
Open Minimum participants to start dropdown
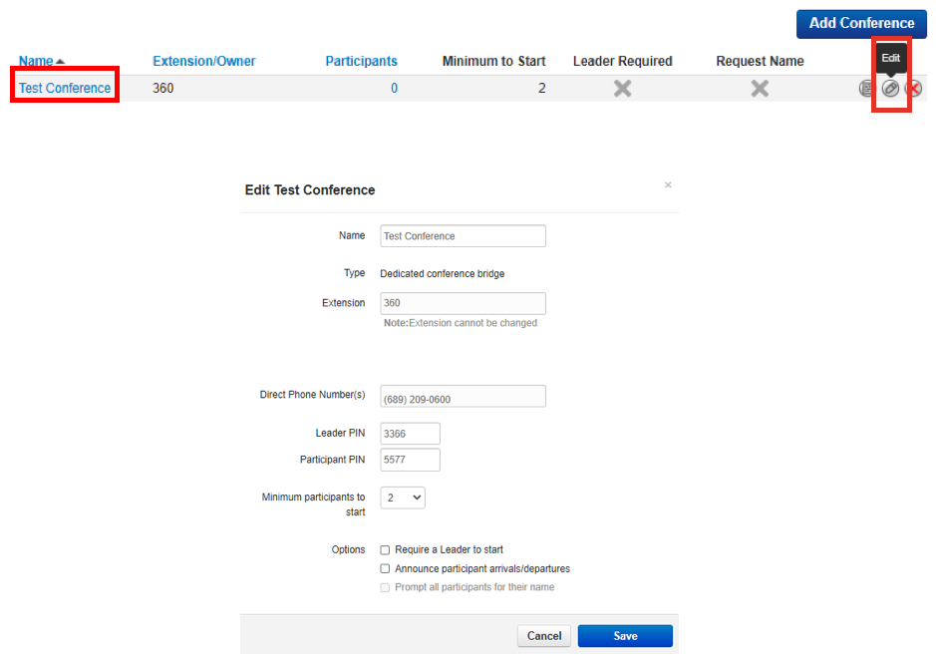point(403,497)
